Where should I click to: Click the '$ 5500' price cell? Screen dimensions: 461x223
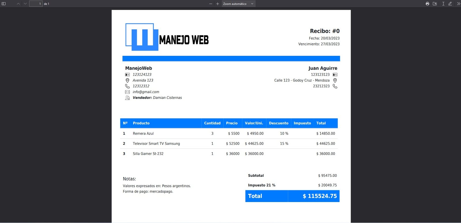234,134
